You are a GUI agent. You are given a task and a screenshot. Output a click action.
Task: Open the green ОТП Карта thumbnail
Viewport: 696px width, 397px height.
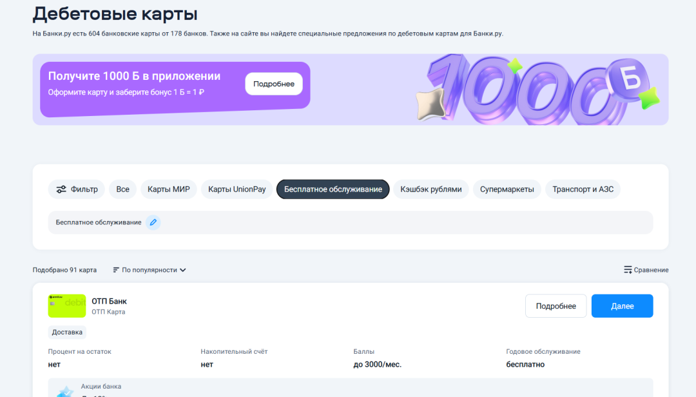click(x=67, y=306)
